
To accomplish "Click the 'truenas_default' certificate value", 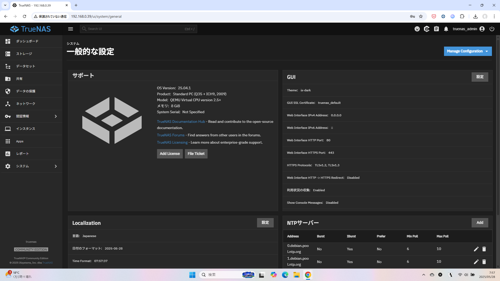I will click(329, 103).
